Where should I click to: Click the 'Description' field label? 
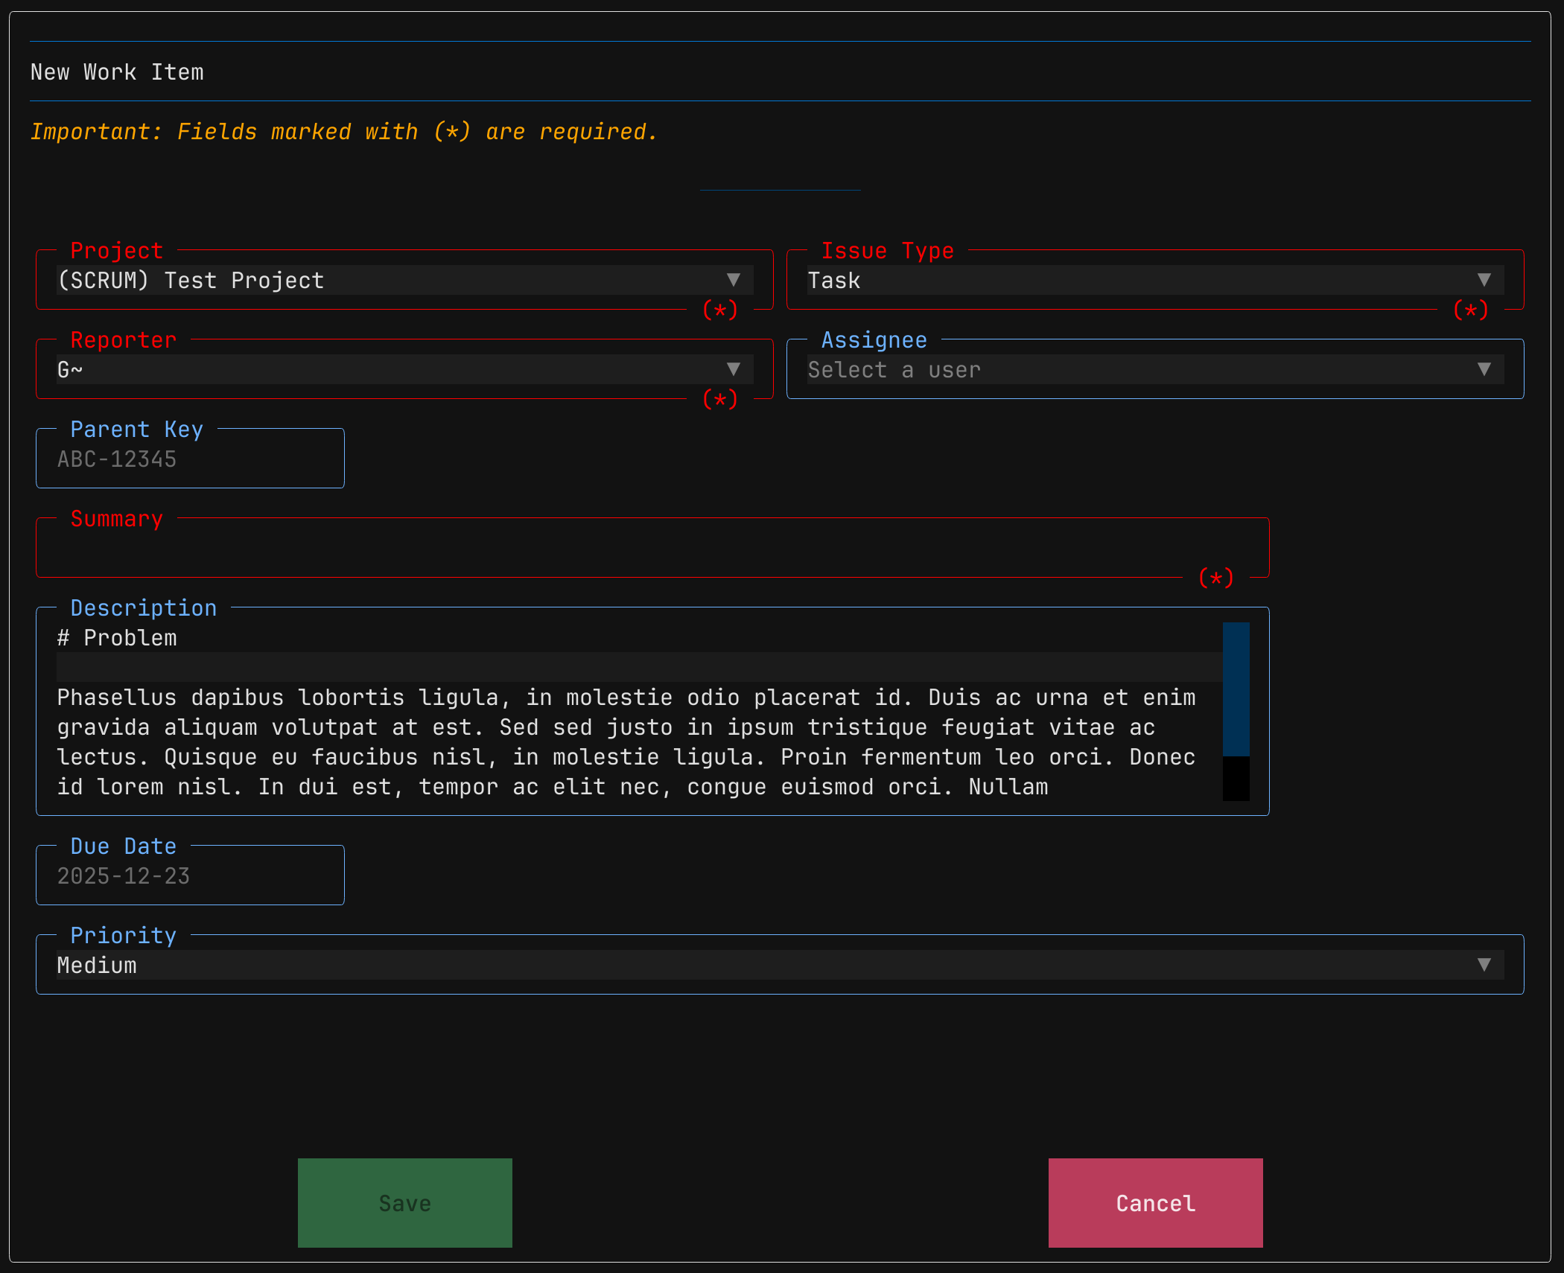[x=144, y=607]
